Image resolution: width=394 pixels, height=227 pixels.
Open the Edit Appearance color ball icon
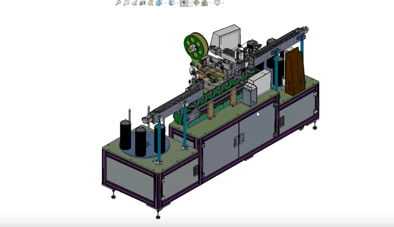196,3
